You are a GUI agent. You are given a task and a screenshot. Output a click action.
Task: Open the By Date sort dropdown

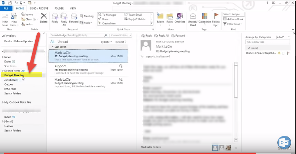pos(106,42)
